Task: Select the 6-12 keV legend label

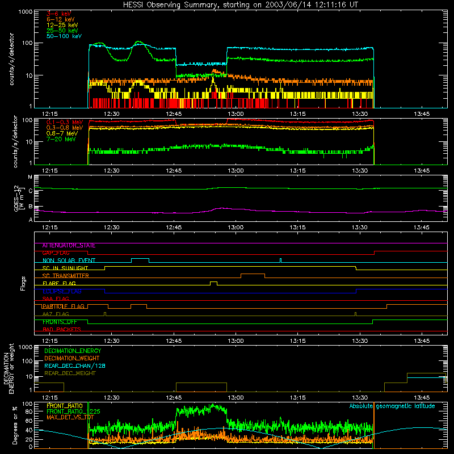Action: (61, 19)
